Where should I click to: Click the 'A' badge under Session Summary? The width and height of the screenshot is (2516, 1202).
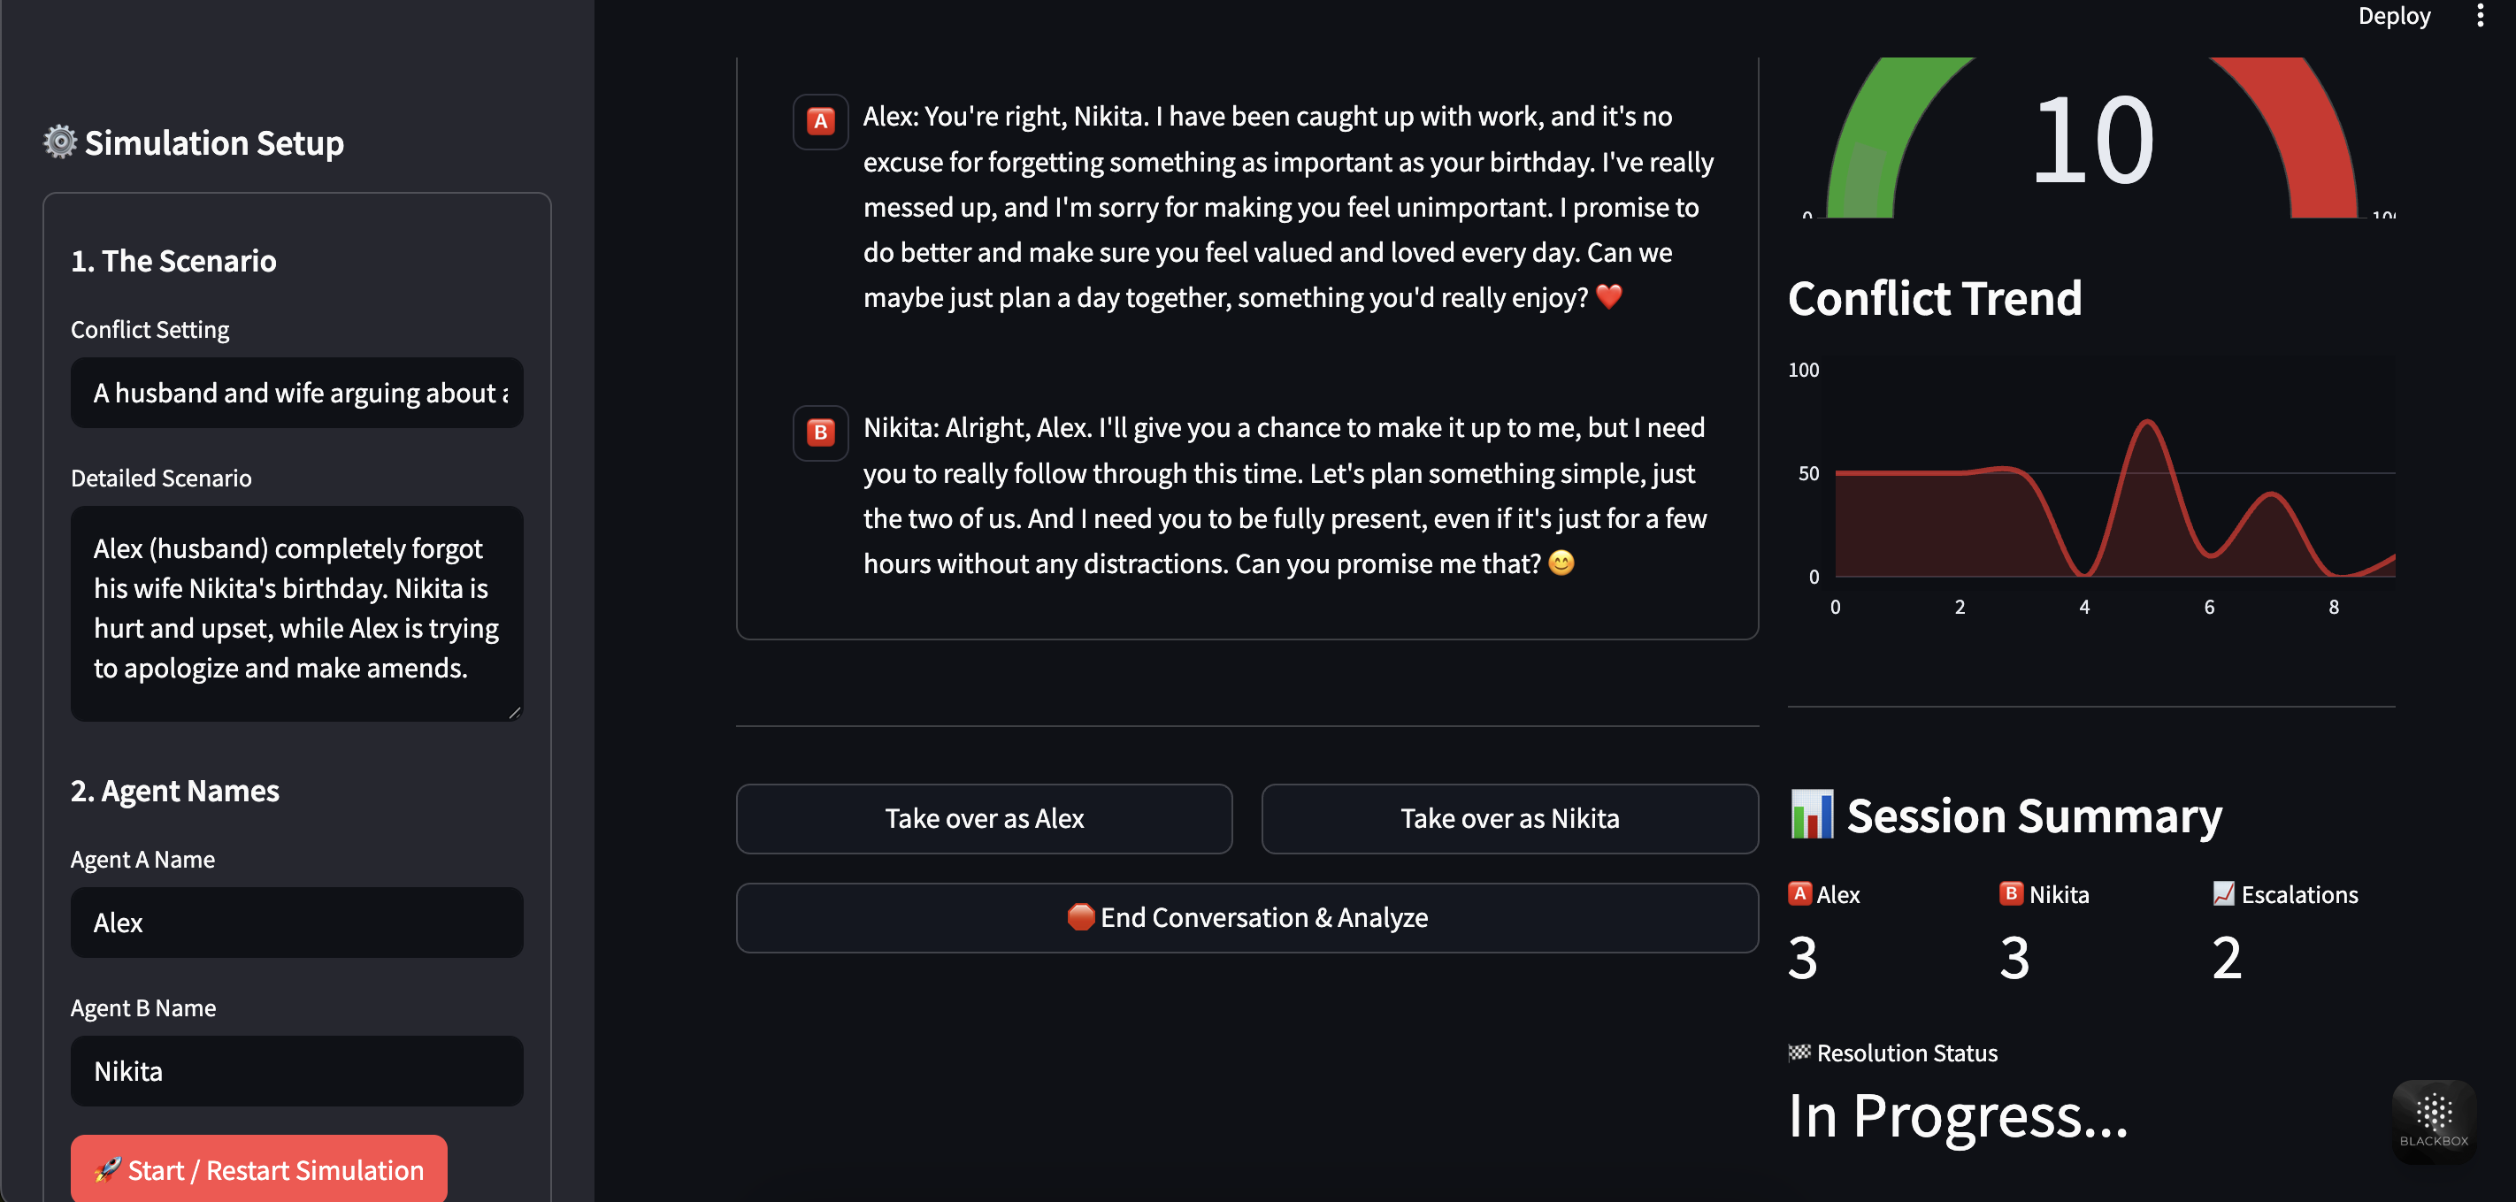(x=1800, y=893)
